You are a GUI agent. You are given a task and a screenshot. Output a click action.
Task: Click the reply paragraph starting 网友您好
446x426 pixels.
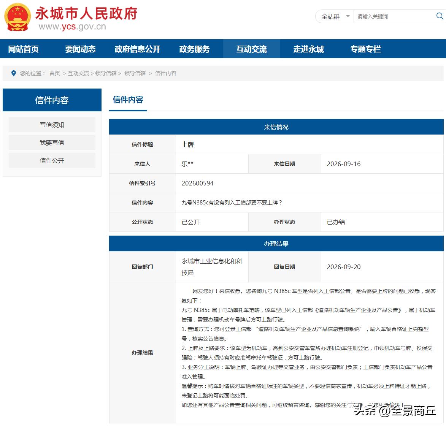pos(309,296)
